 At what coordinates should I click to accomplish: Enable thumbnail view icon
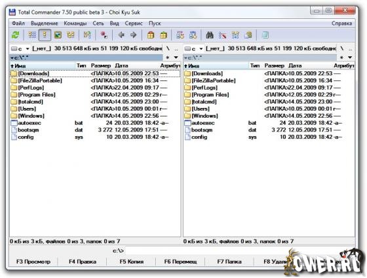58,35
